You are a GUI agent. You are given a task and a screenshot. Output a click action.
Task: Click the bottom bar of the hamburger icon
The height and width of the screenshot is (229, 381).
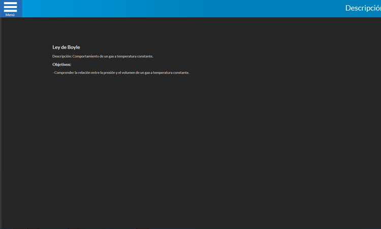10,10
